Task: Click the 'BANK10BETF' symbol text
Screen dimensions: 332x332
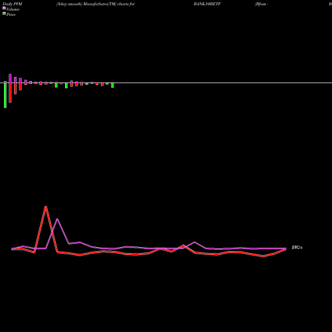Action: (207, 4)
